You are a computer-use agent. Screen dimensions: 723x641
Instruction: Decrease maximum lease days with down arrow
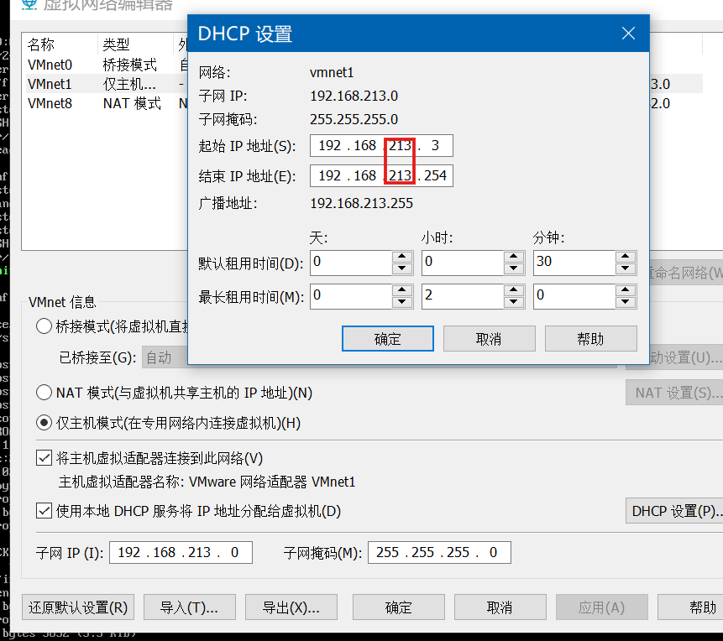[402, 302]
